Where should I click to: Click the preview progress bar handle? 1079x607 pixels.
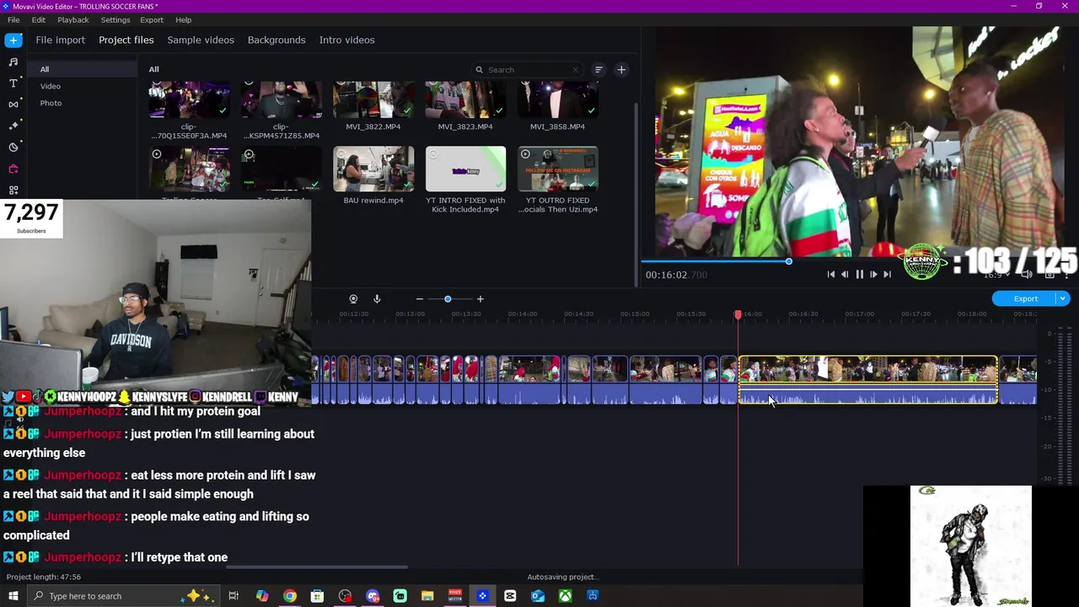(x=789, y=261)
